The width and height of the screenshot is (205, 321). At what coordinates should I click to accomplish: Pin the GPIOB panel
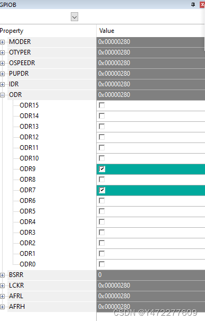[x=193, y=5]
